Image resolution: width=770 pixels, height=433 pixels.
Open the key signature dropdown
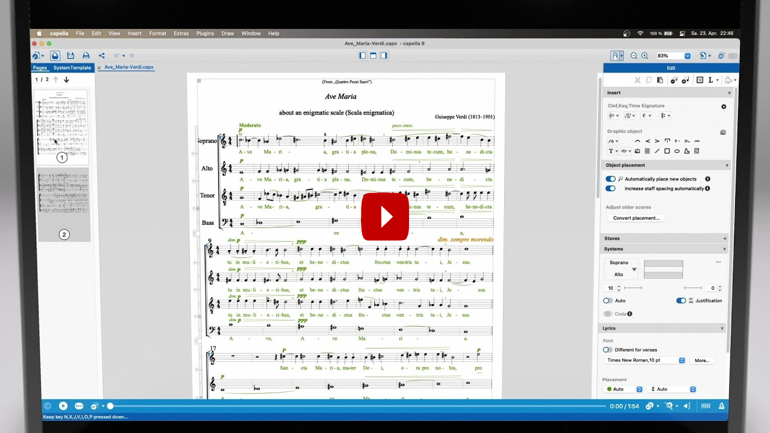[630, 115]
